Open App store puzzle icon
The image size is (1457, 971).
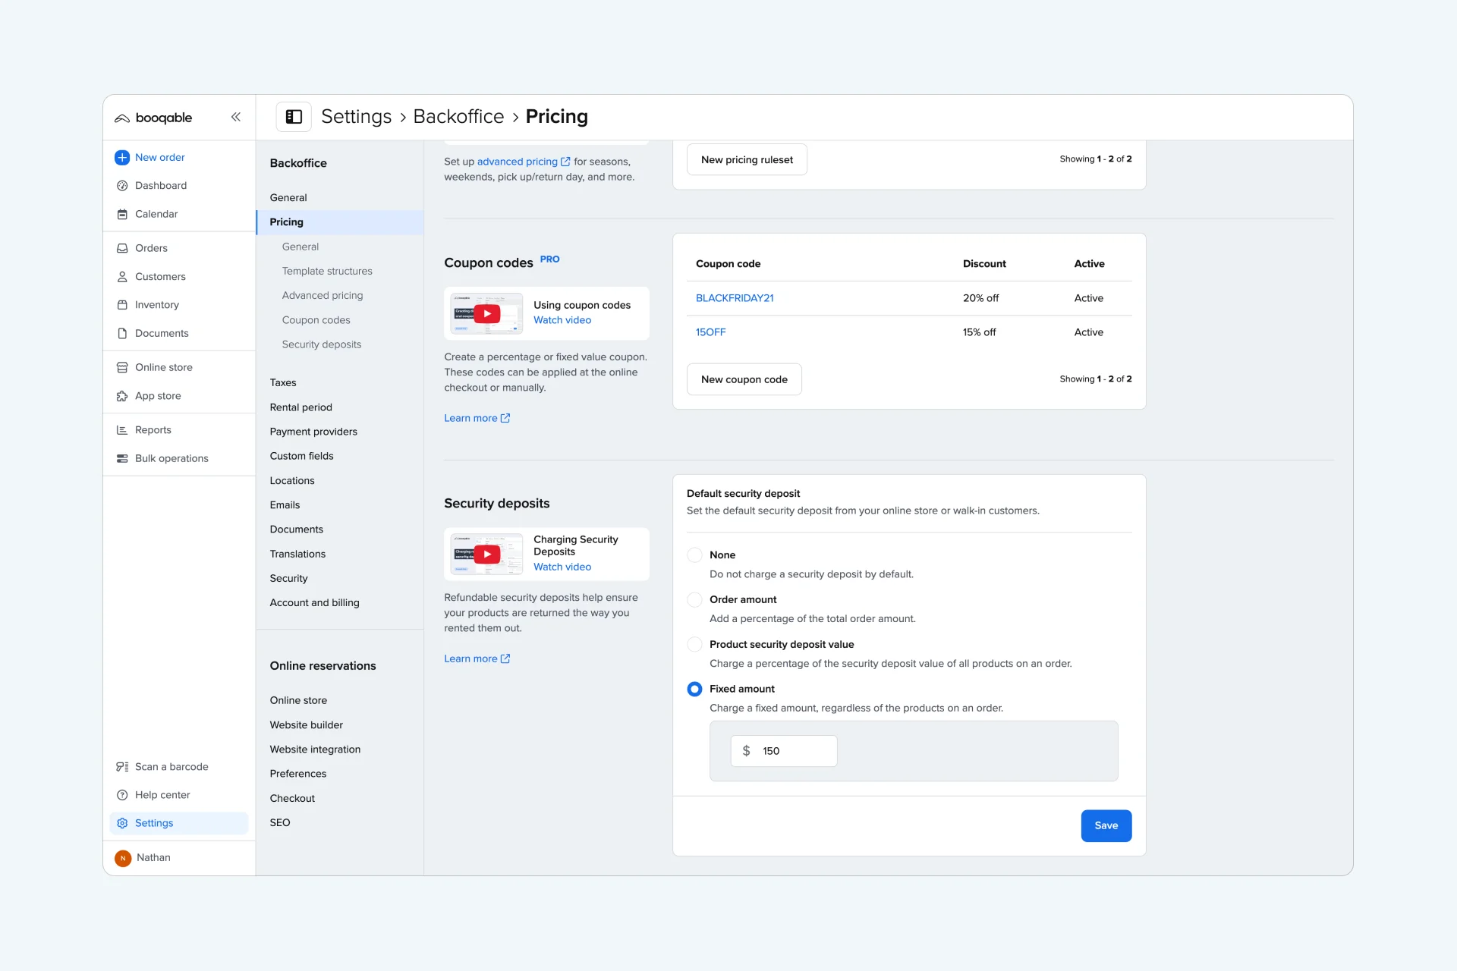click(122, 396)
